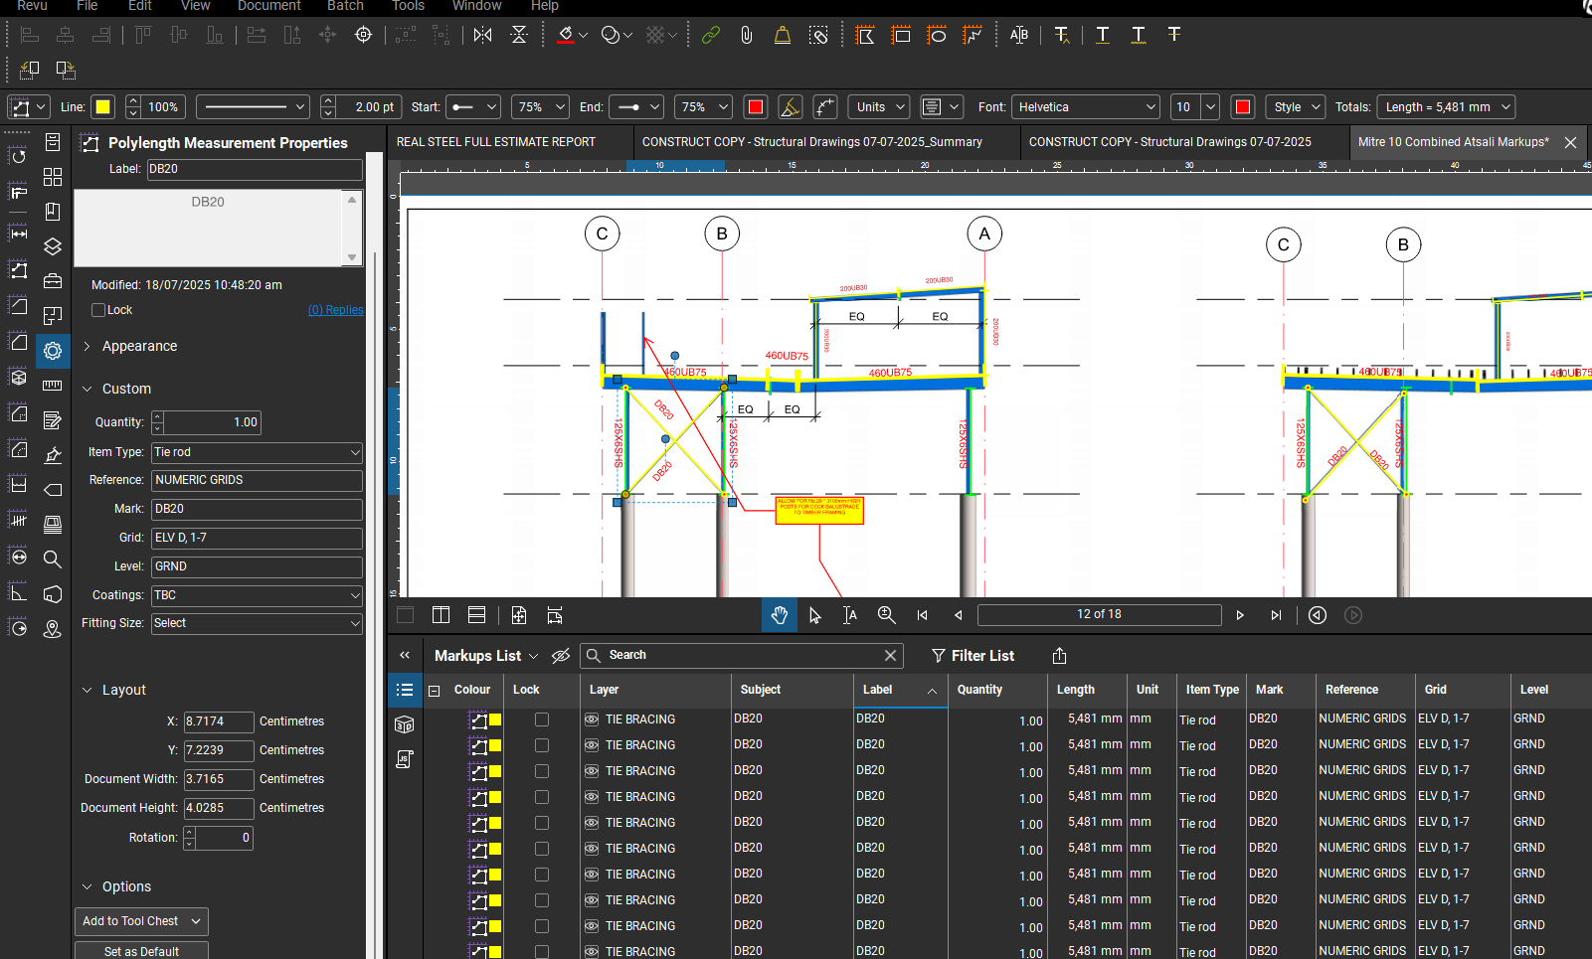Toggle visibility of second TIE BRACING layer
The height and width of the screenshot is (959, 1592).
[592, 745]
